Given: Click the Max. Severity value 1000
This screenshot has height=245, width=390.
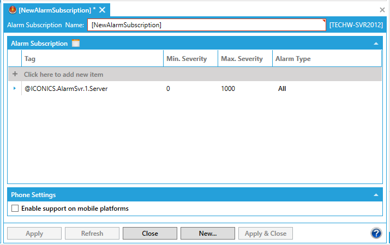Looking at the screenshot, I should 228,89.
